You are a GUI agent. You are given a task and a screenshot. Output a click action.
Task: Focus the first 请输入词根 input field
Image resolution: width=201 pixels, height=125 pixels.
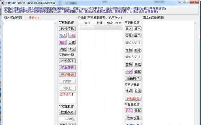coord(133,43)
